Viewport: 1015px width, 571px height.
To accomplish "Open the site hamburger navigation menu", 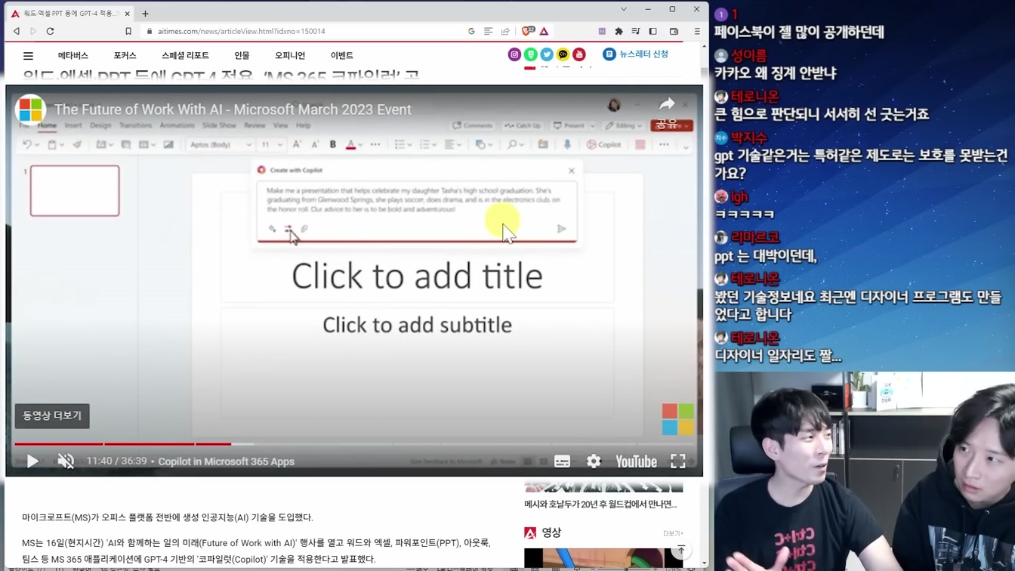I will (28, 55).
